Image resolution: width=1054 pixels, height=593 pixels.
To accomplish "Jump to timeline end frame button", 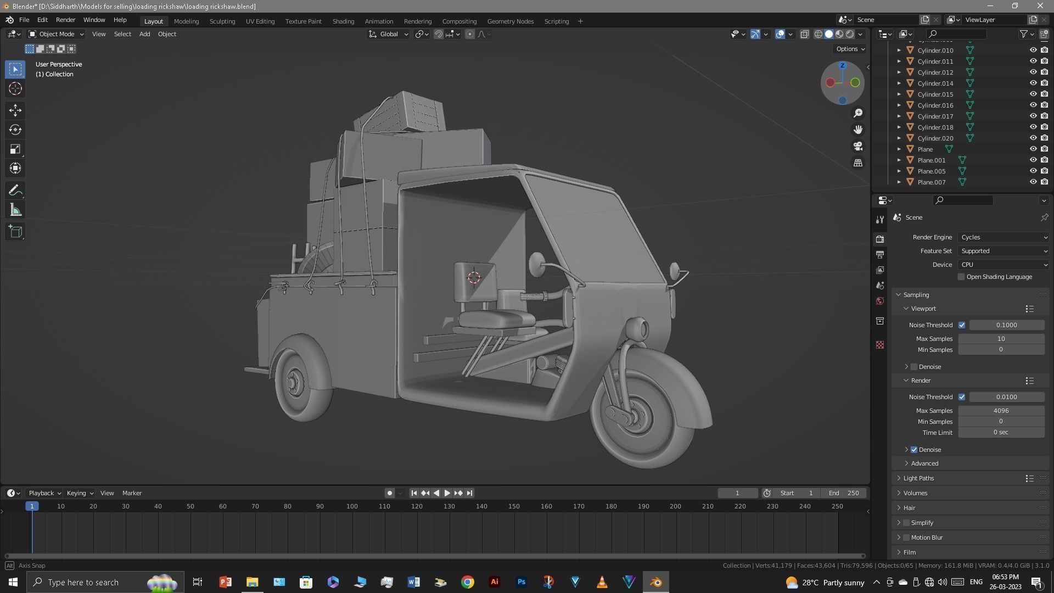I will 469,493.
